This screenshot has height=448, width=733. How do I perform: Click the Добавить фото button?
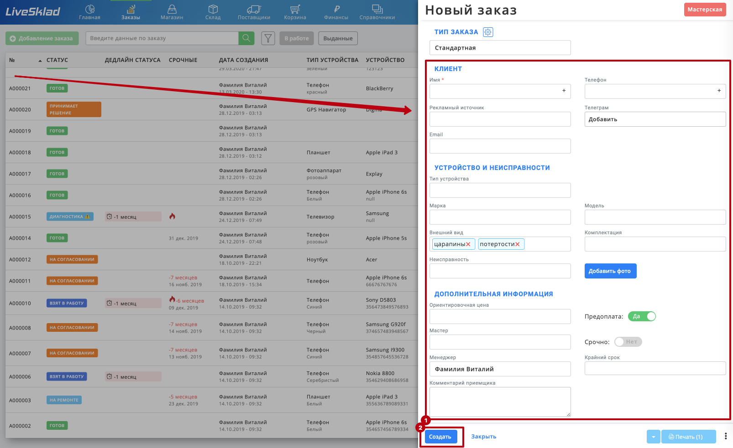click(610, 271)
